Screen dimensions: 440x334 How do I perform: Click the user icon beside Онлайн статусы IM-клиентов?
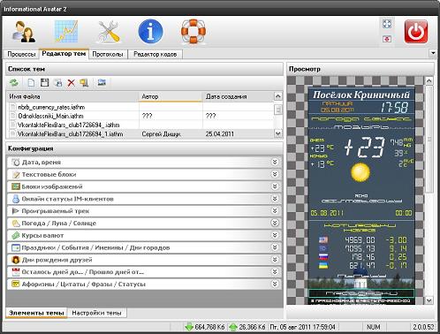coord(16,199)
